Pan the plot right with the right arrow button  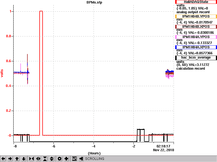click(x=10, y=159)
